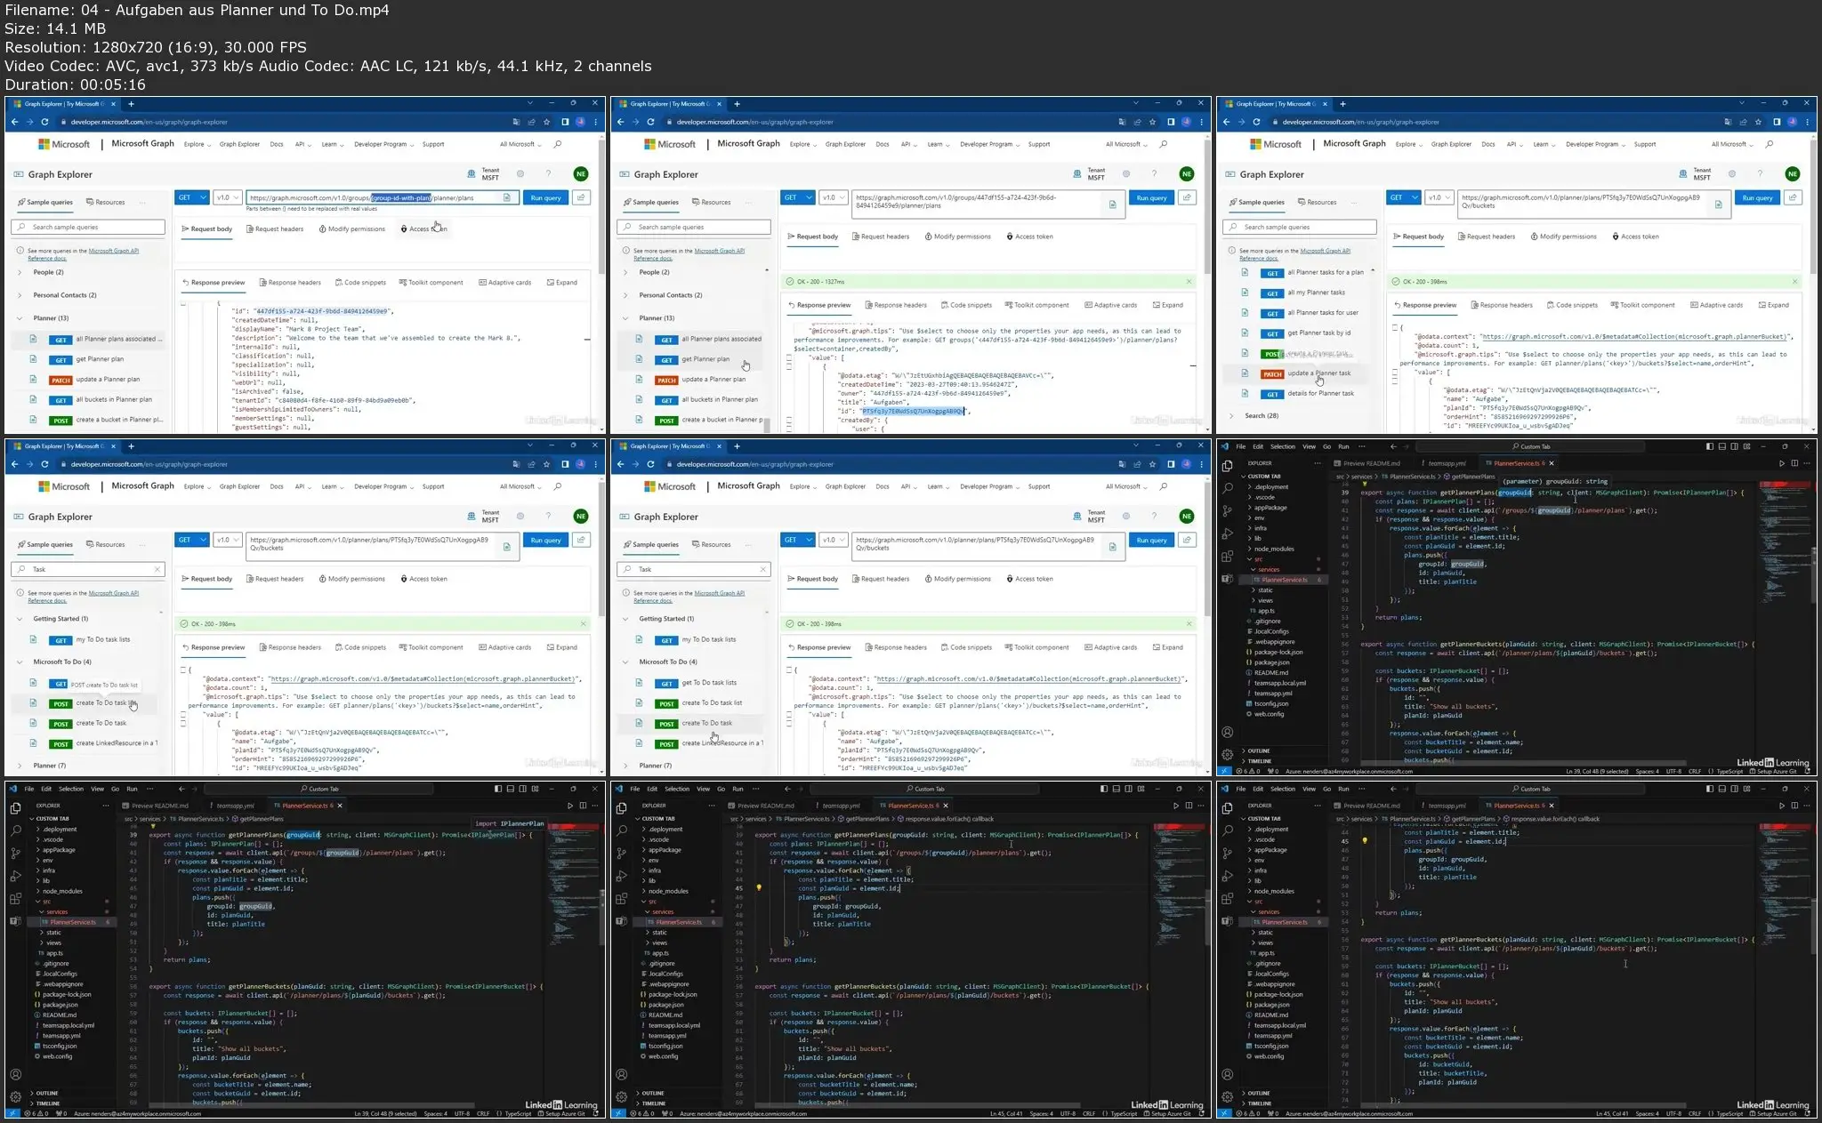Open Code snippets tab in "OK - 200 - 1327ms" frame

click(x=966, y=305)
